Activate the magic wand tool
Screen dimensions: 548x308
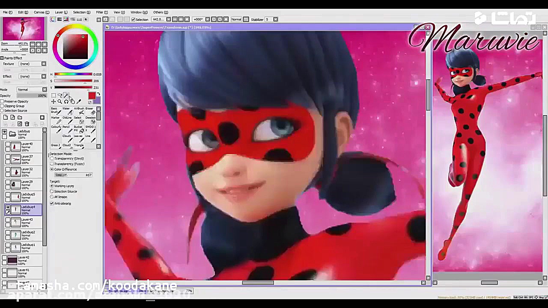click(66, 95)
